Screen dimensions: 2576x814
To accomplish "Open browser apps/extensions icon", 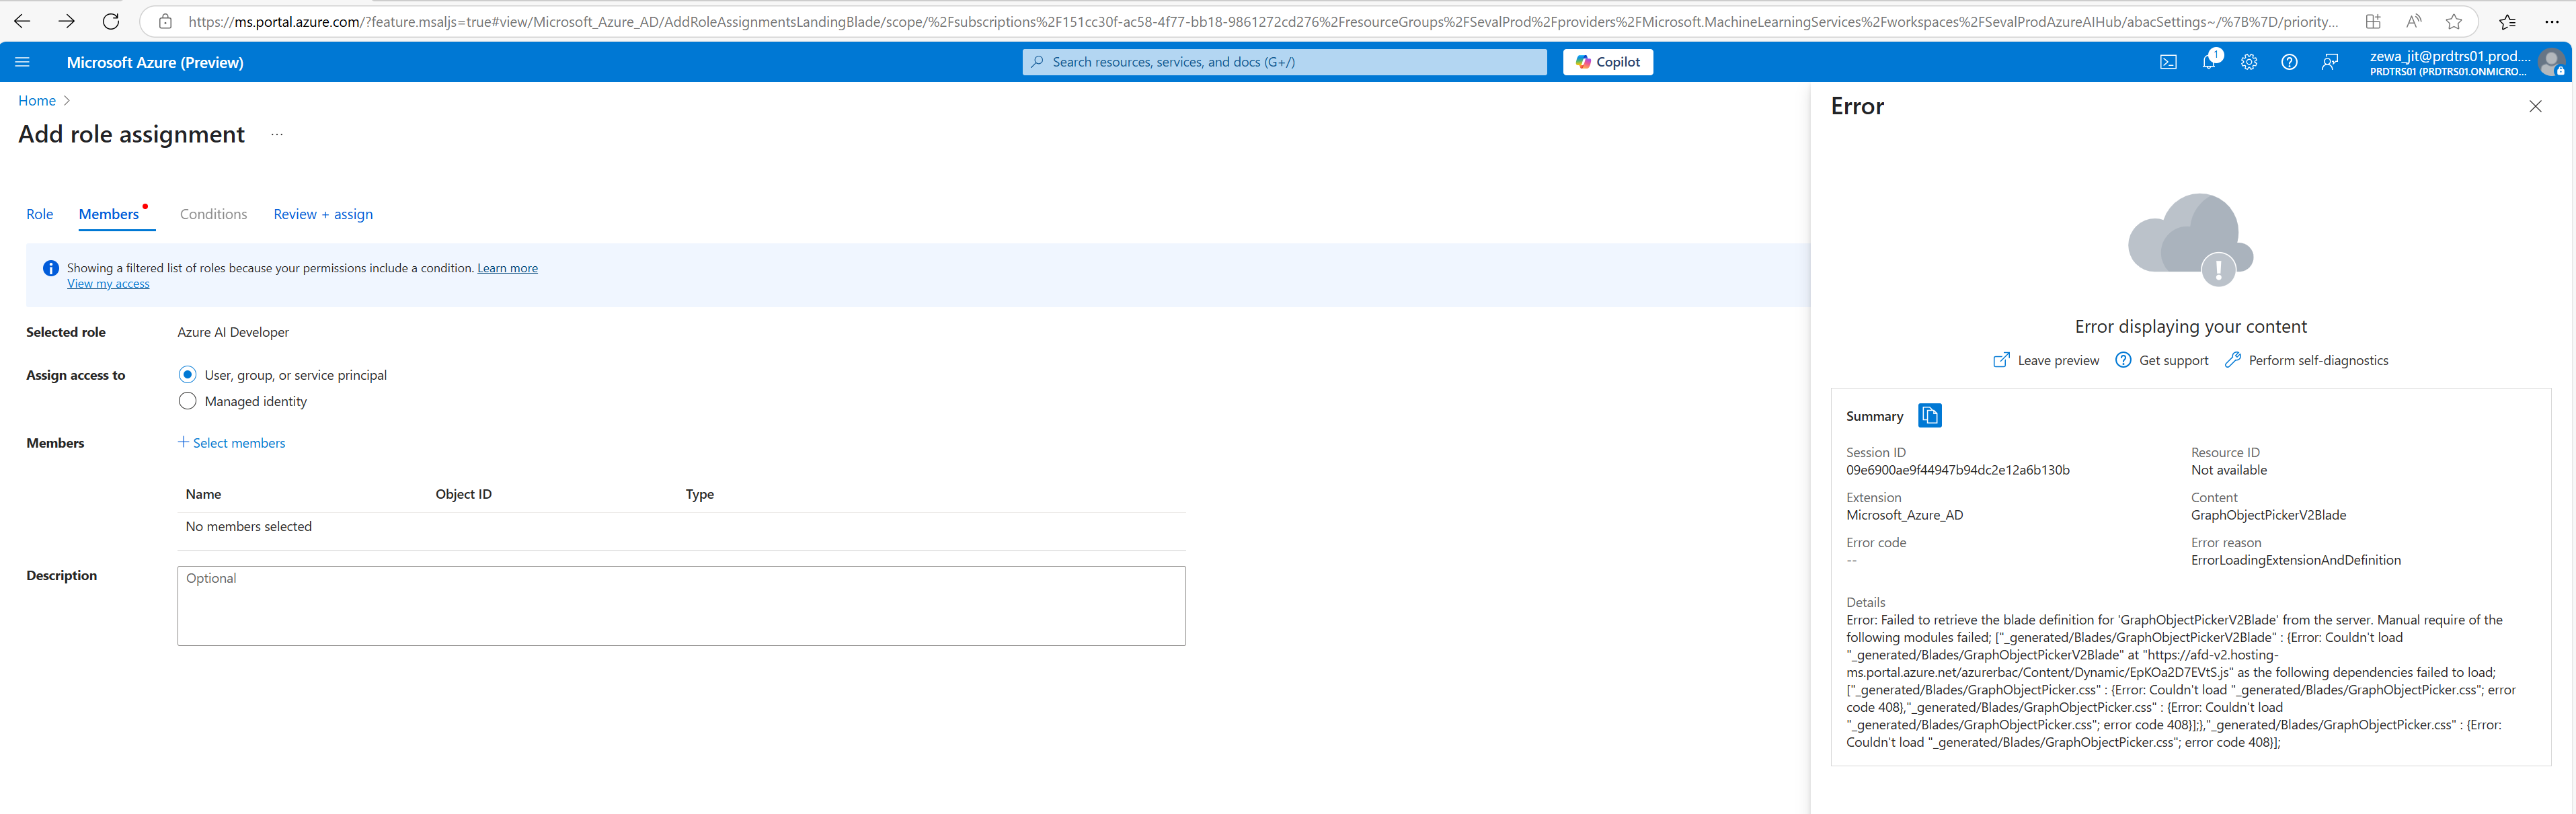I will [x=2373, y=21].
